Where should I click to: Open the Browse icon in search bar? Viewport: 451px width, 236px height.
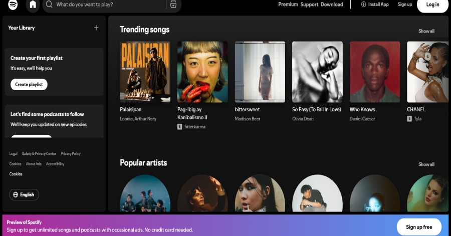click(x=173, y=5)
